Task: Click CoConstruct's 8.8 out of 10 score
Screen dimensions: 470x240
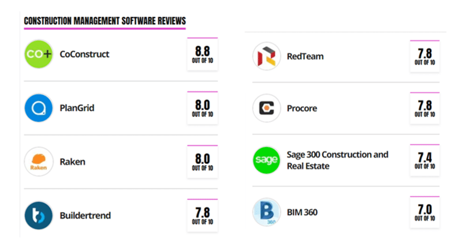Action: pos(203,54)
